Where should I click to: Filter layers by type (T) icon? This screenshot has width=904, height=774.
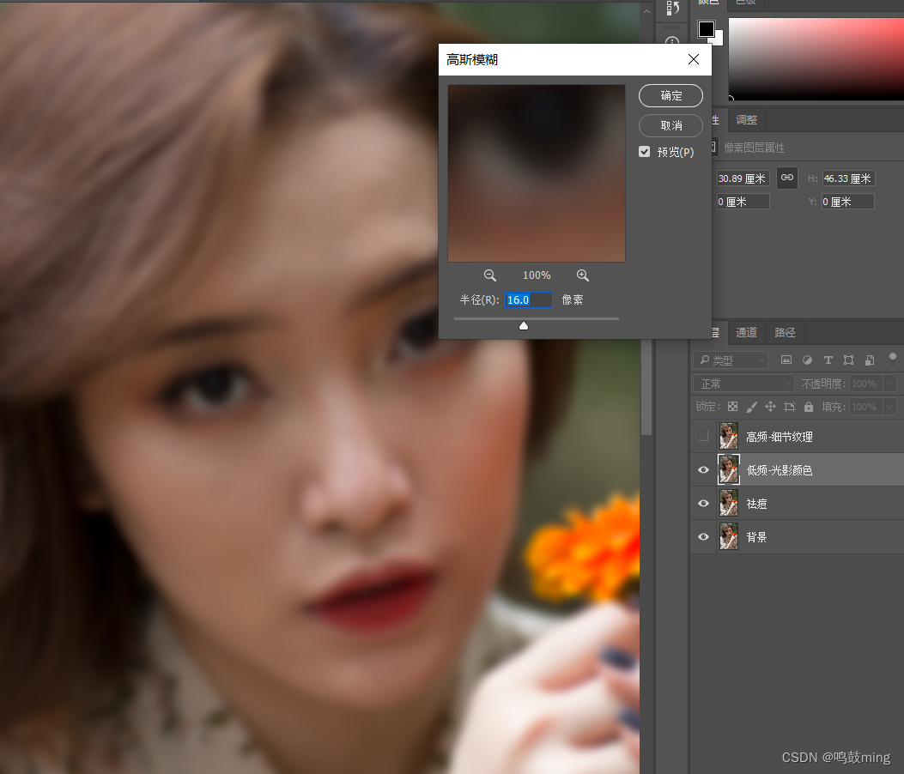tap(828, 360)
